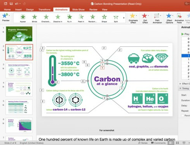Image resolution: width=190 pixels, height=145 pixels.
Task: Apply the Split entrance effect
Action: (116, 18)
